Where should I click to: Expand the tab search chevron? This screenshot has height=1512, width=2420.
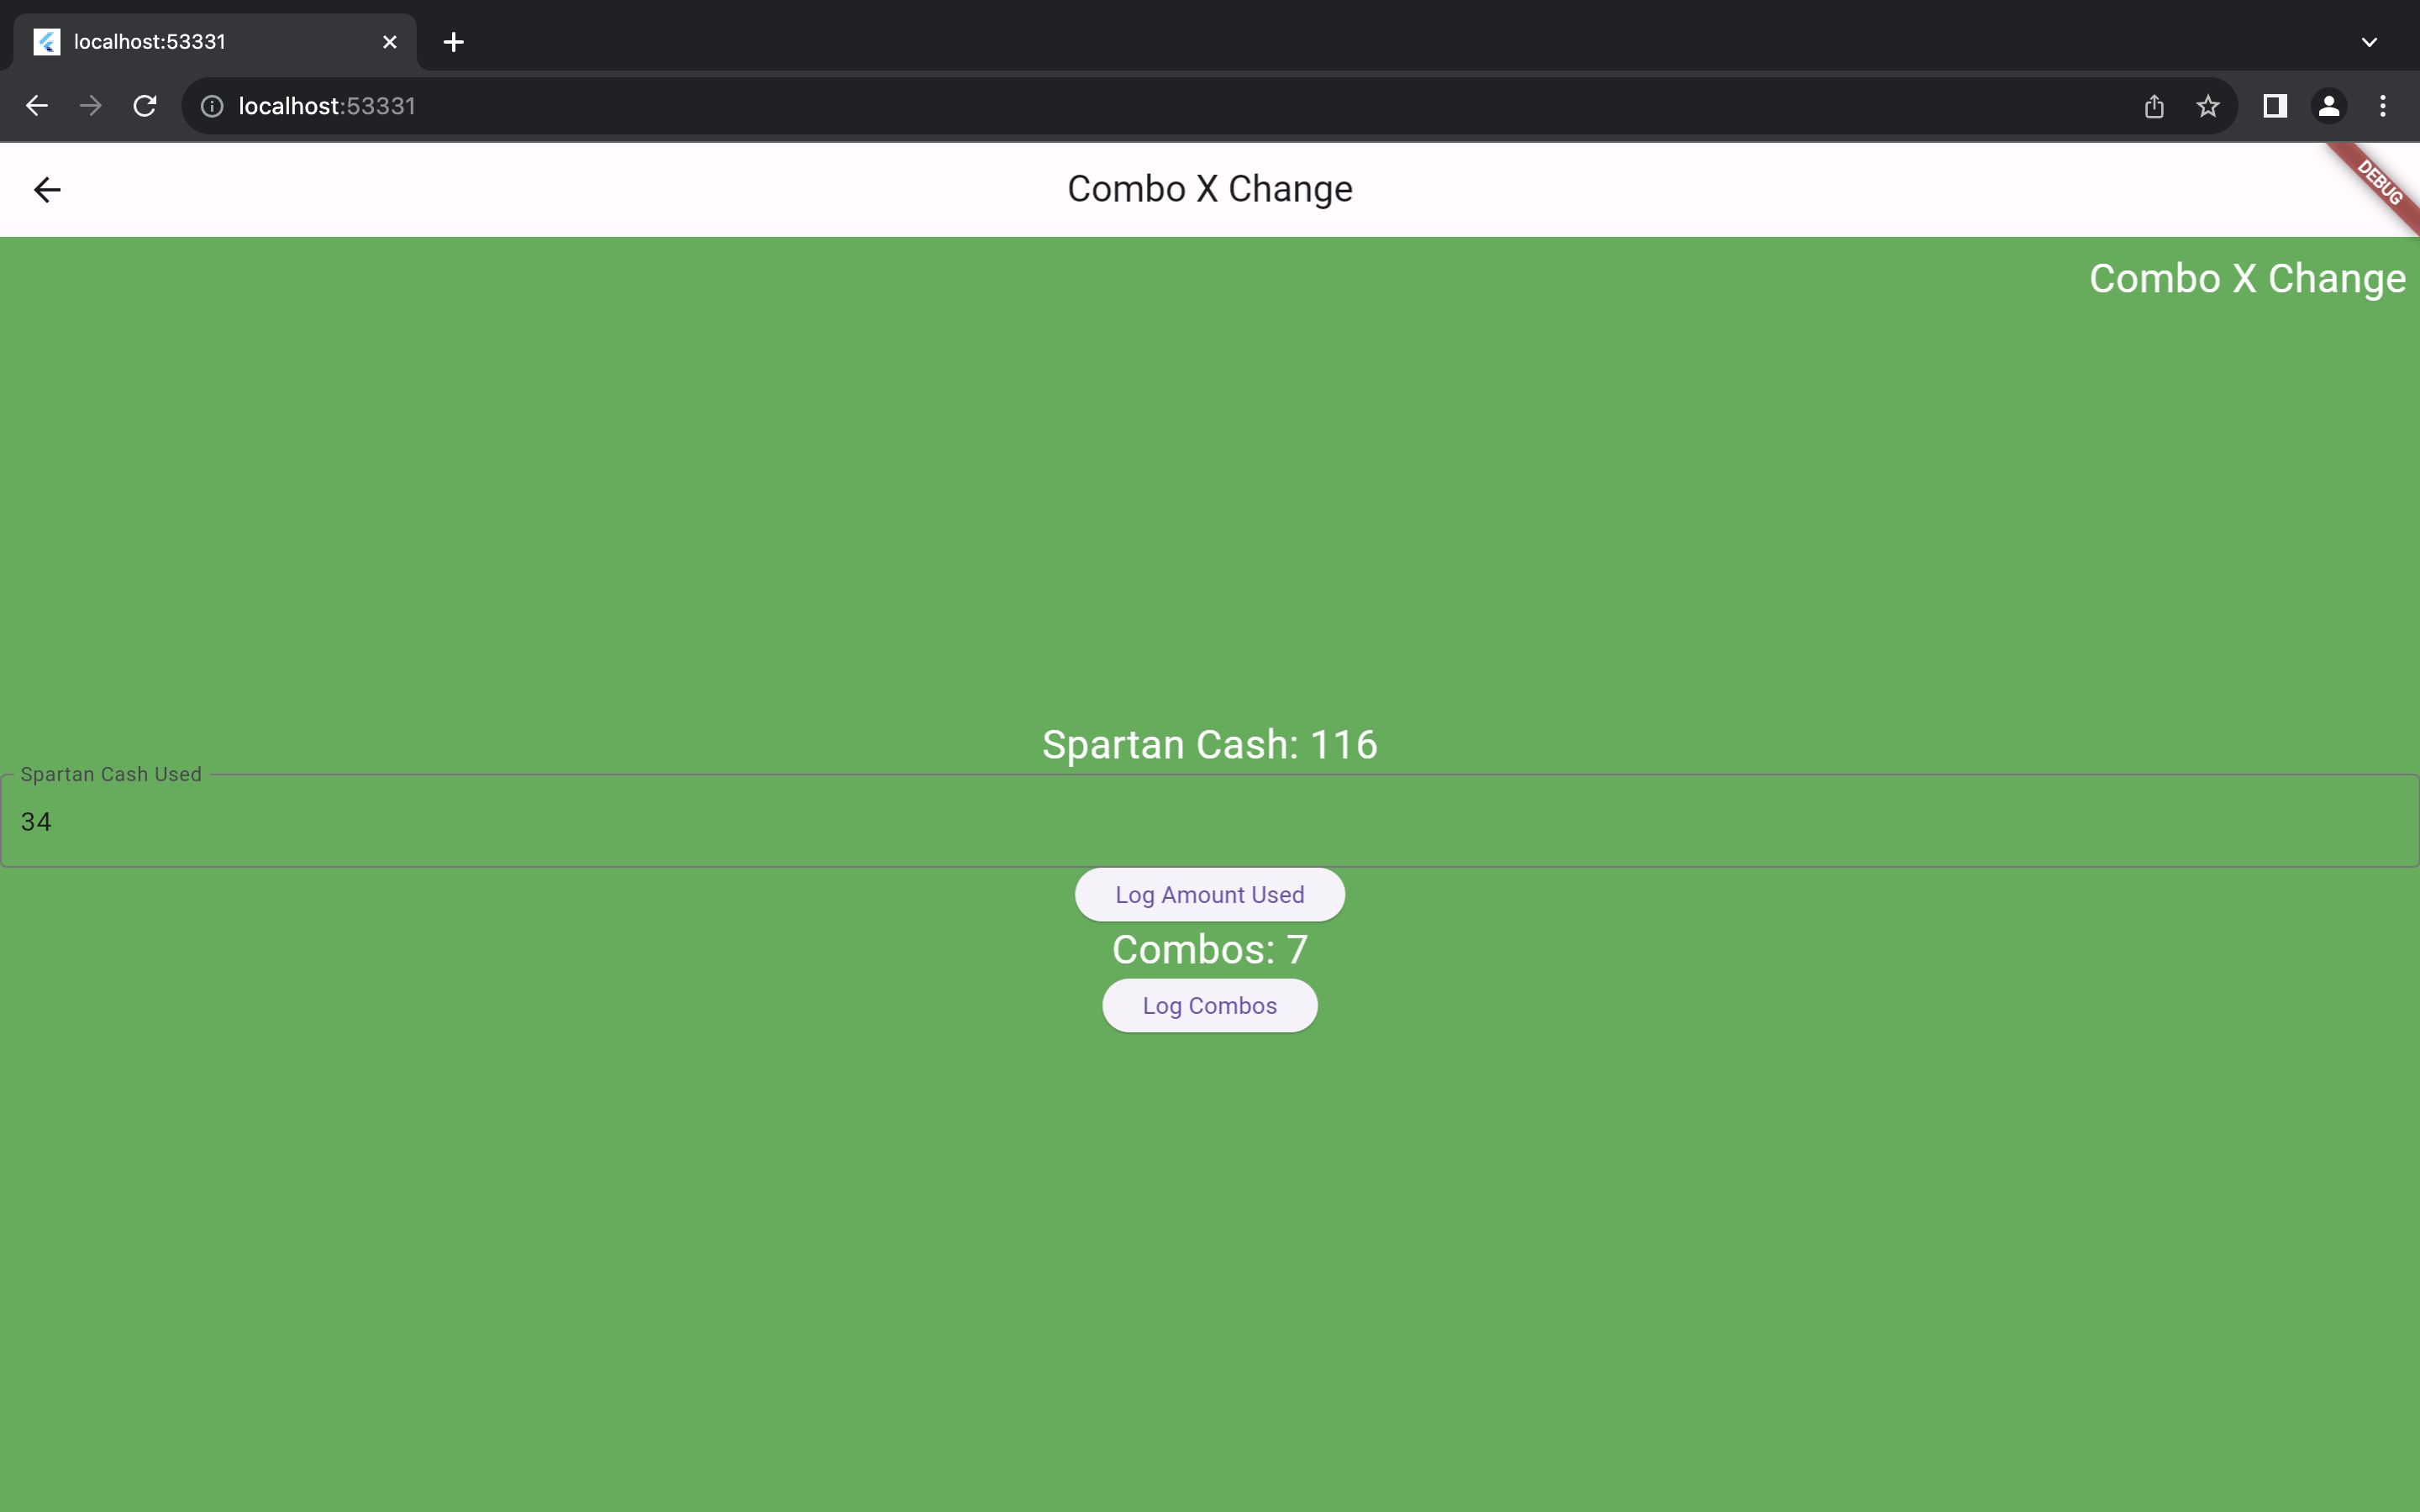(x=2369, y=42)
